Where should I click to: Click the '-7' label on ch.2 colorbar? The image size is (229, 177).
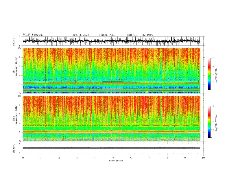(x=213, y=137)
